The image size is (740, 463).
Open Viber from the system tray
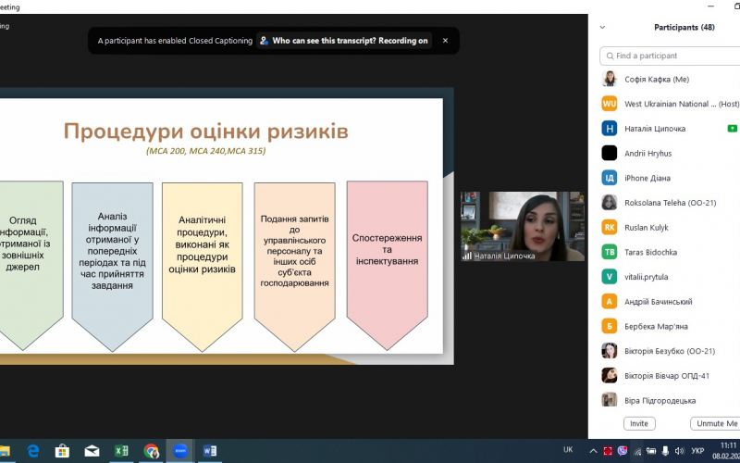click(x=623, y=451)
